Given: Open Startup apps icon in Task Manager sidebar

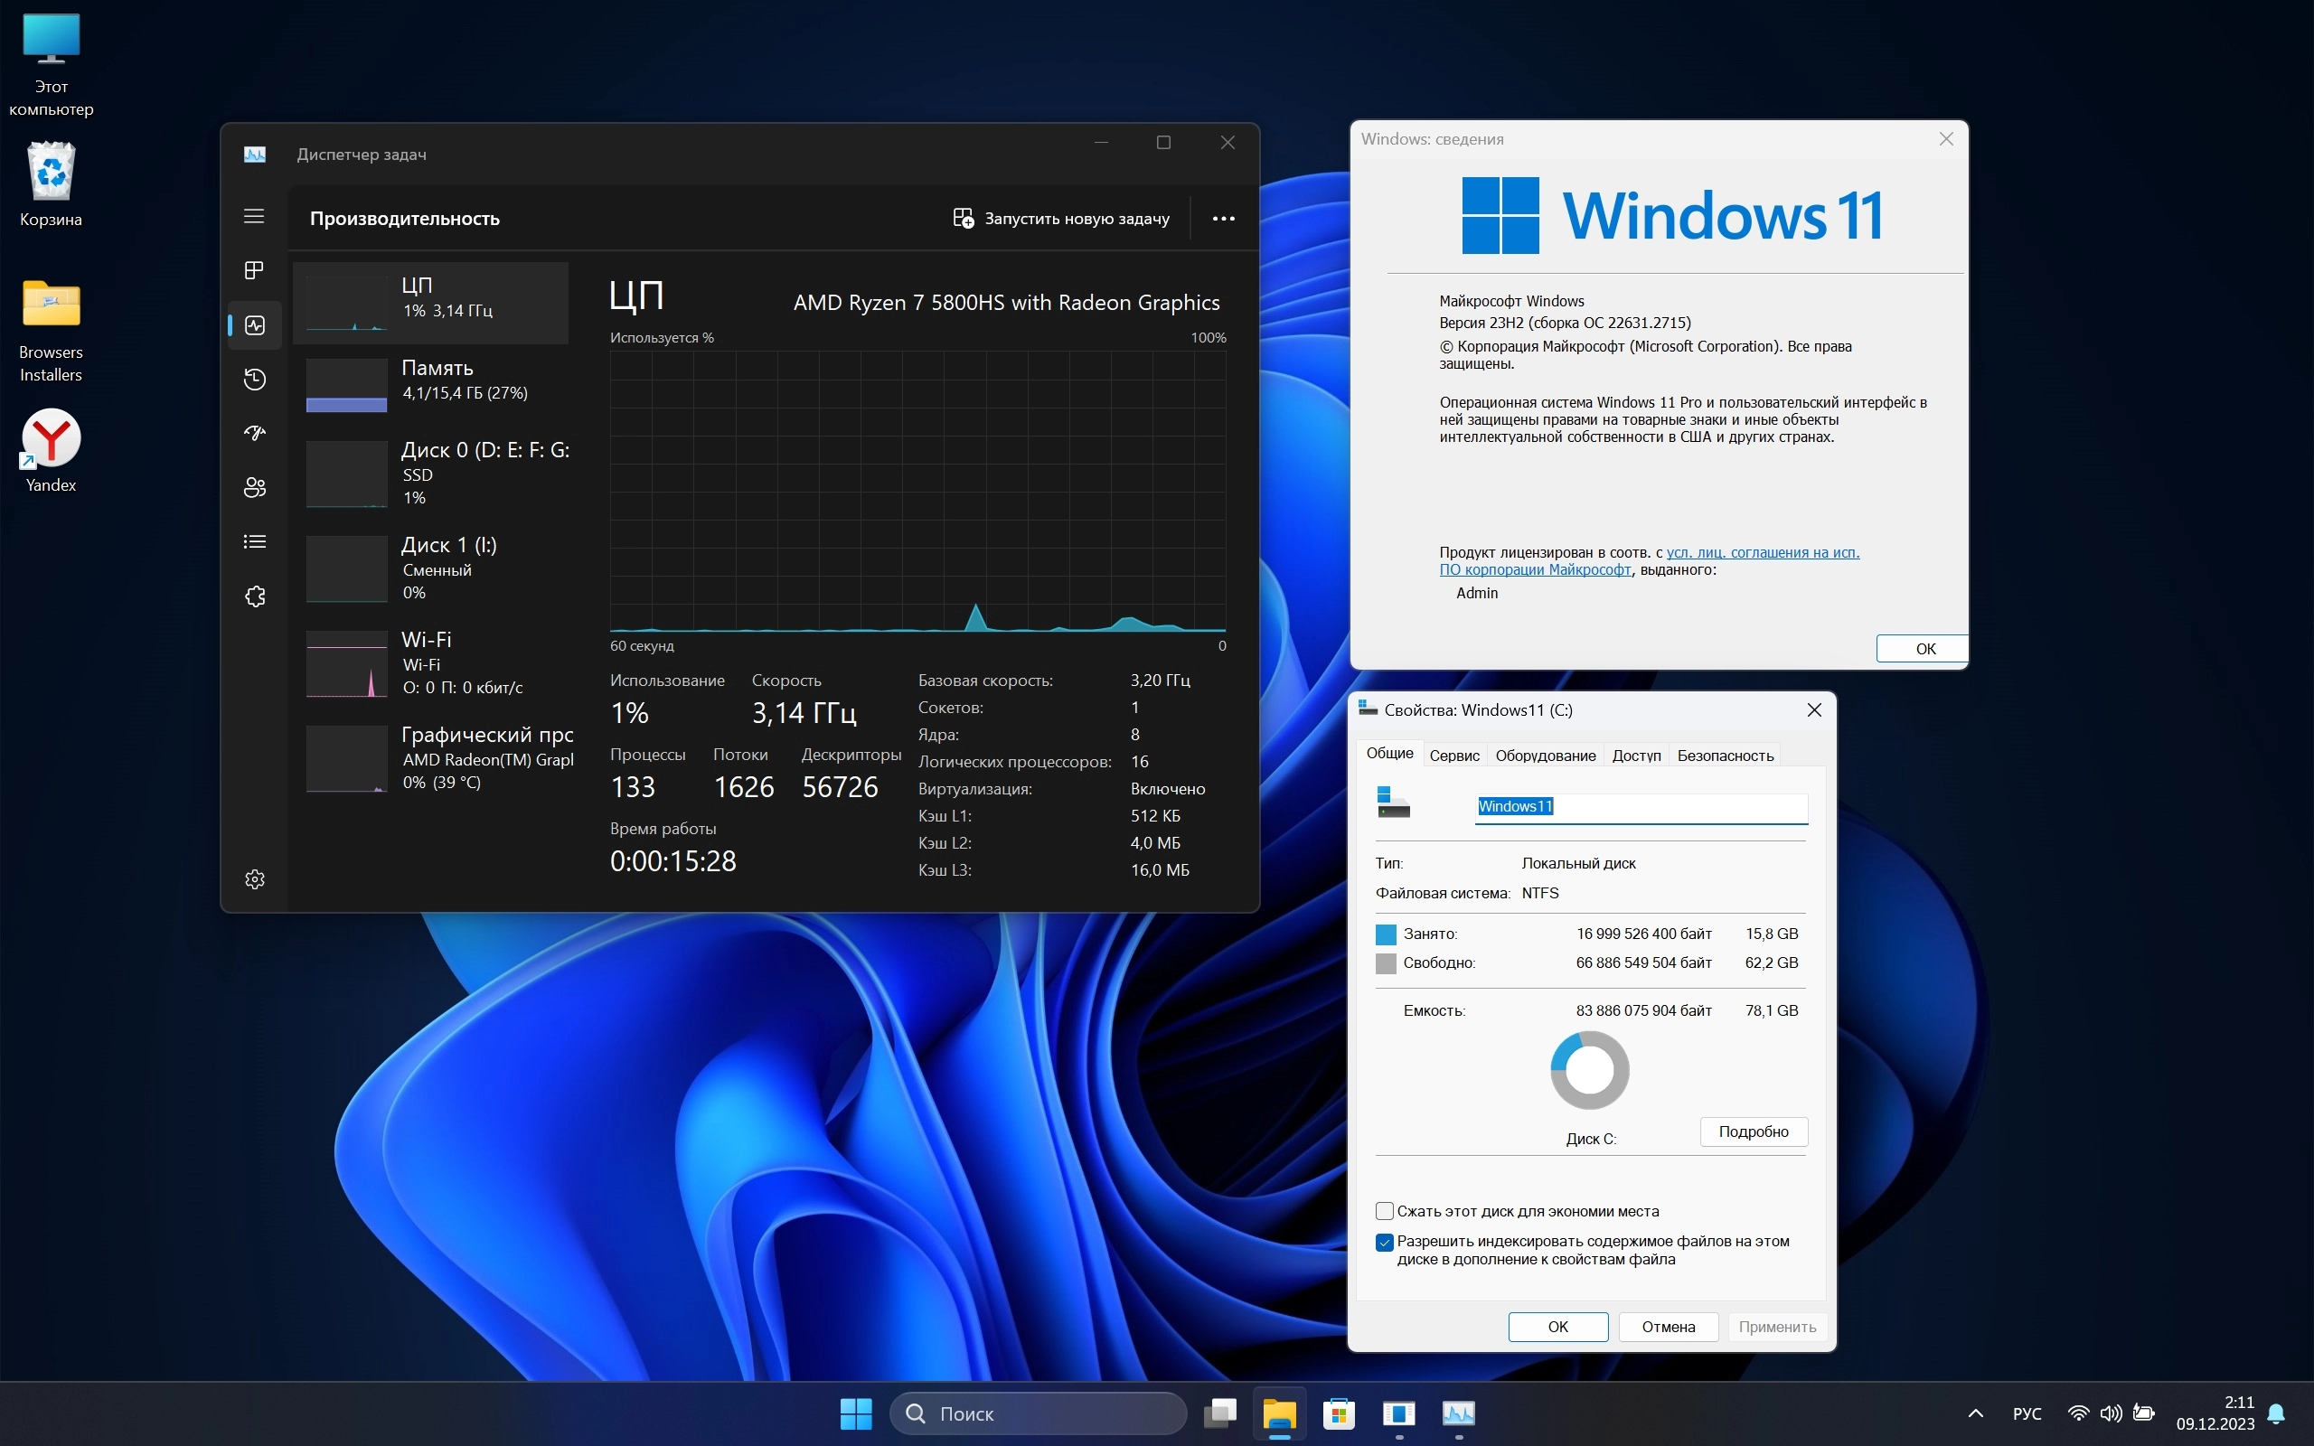Looking at the screenshot, I should coord(254,433).
